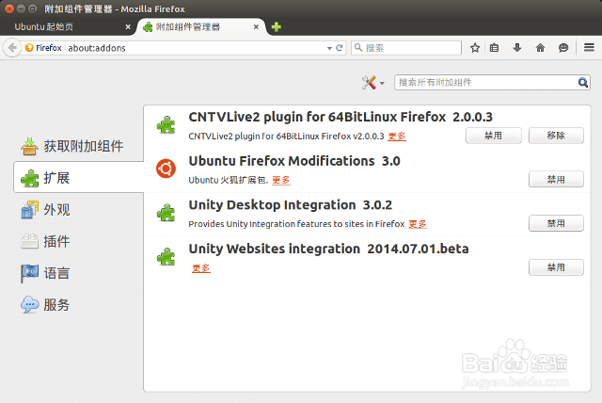Open the hamburger menu
The width and height of the screenshot is (602, 403).
coord(589,47)
